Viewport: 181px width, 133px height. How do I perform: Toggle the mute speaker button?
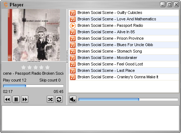pos(73,99)
